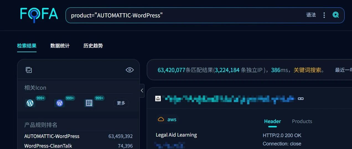Click the Connection: close header line

282,144
